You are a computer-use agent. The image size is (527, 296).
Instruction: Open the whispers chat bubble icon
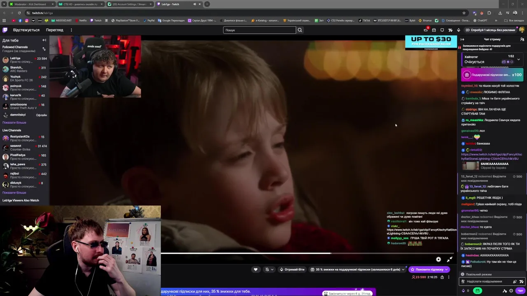coord(442,30)
